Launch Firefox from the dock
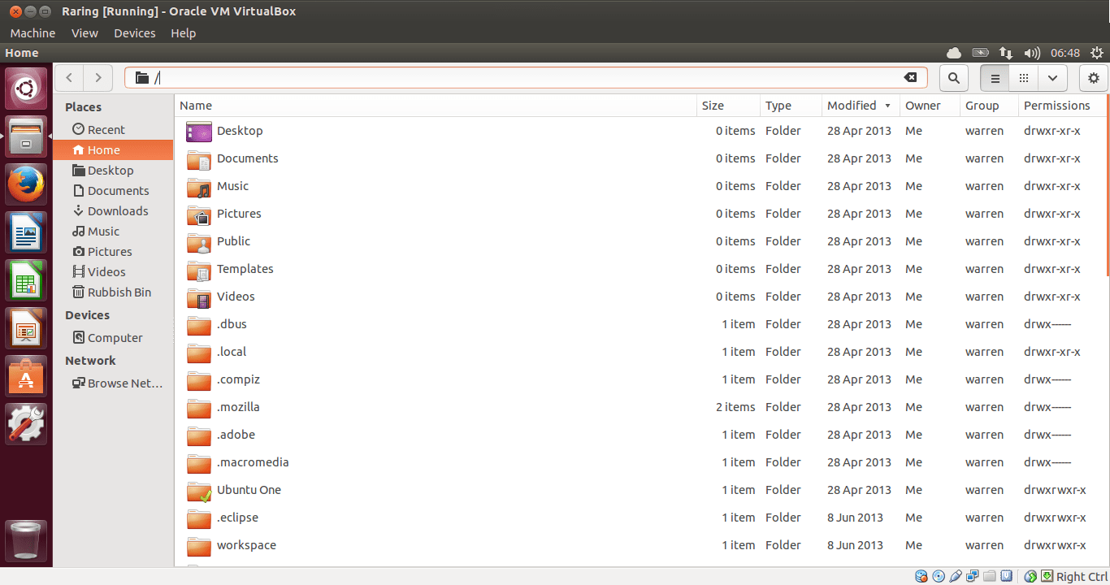 coord(27,184)
